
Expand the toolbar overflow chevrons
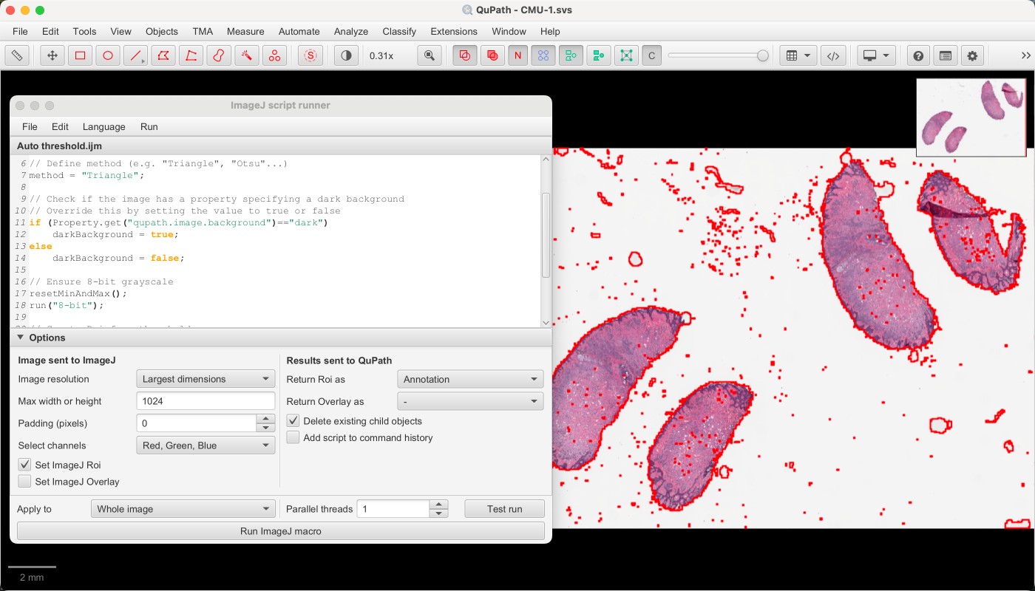1025,55
